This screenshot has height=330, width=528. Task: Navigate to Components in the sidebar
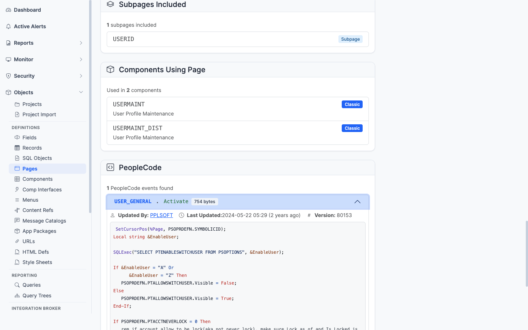[x=37, y=179]
